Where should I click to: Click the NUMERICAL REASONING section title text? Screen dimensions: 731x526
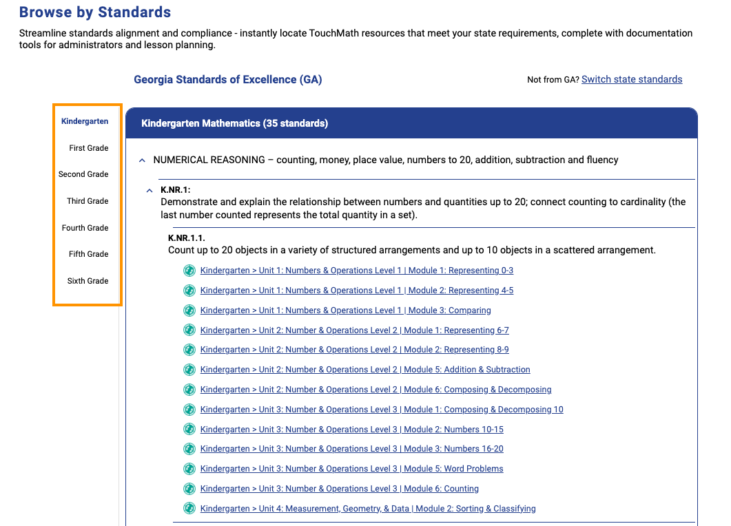(x=386, y=160)
